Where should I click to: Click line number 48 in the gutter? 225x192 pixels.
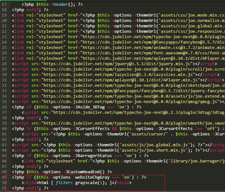(4, 172)
